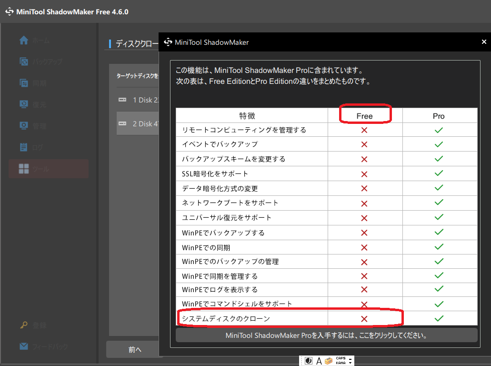The image size is (491, 366).
Task: Select the '1 Disk' target disk entry
Action: [138, 100]
